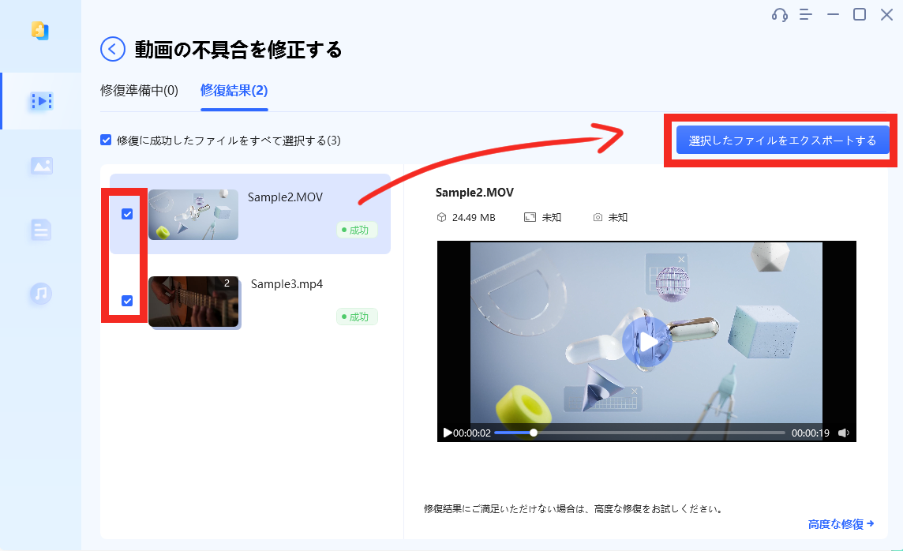The height and width of the screenshot is (551, 903).
Task: Open audio repair sidebar icon
Action: click(41, 294)
